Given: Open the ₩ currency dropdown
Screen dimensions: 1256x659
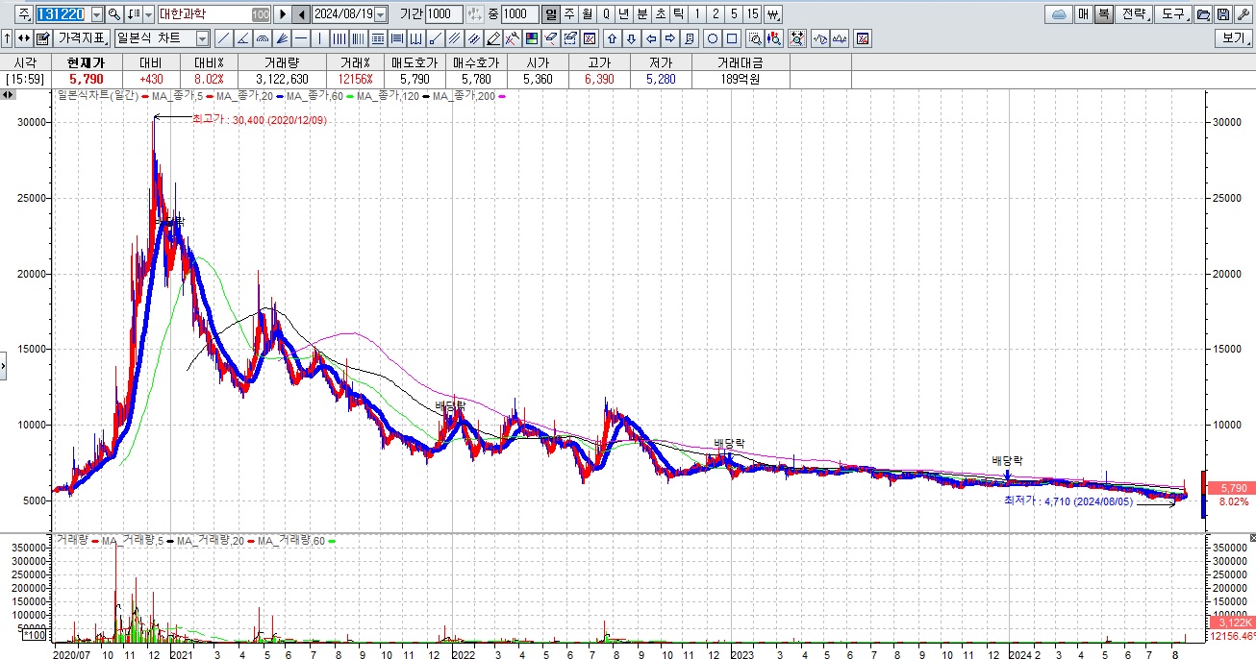Looking at the screenshot, I should [x=774, y=14].
